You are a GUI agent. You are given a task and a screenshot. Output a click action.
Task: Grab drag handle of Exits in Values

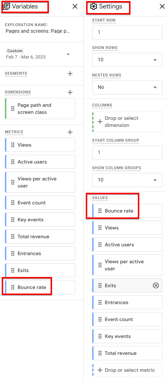pyautogui.click(x=100, y=285)
